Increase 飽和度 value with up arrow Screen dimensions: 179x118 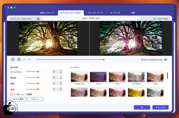tap(61, 77)
